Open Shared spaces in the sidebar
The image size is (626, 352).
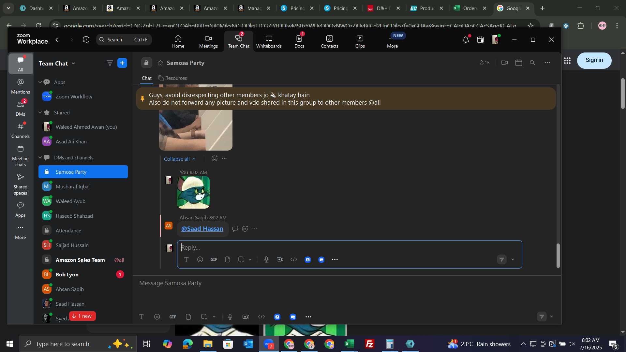coord(20,184)
